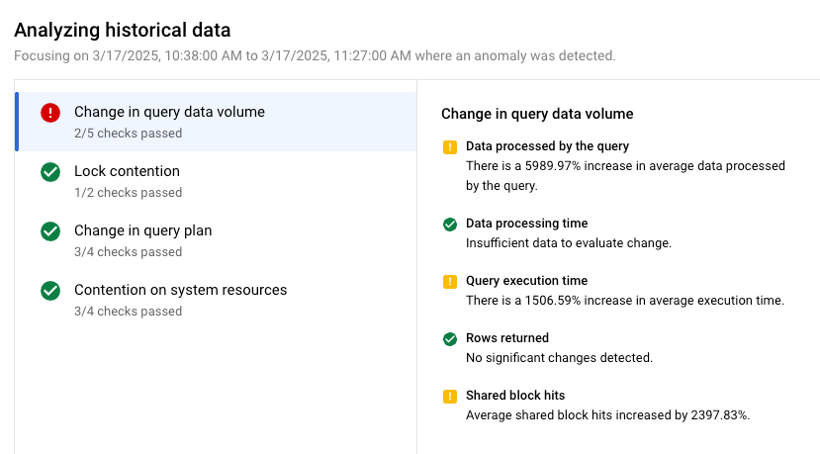Select the Change in query data volume tab

(x=169, y=113)
